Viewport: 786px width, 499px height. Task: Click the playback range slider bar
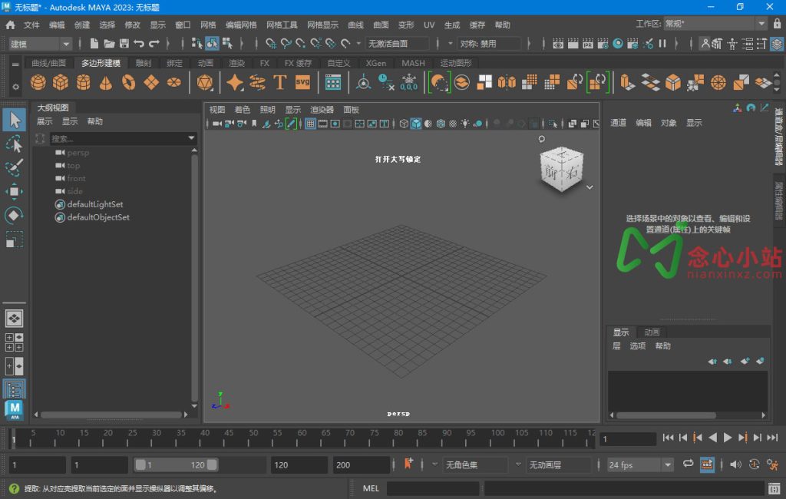[176, 465]
